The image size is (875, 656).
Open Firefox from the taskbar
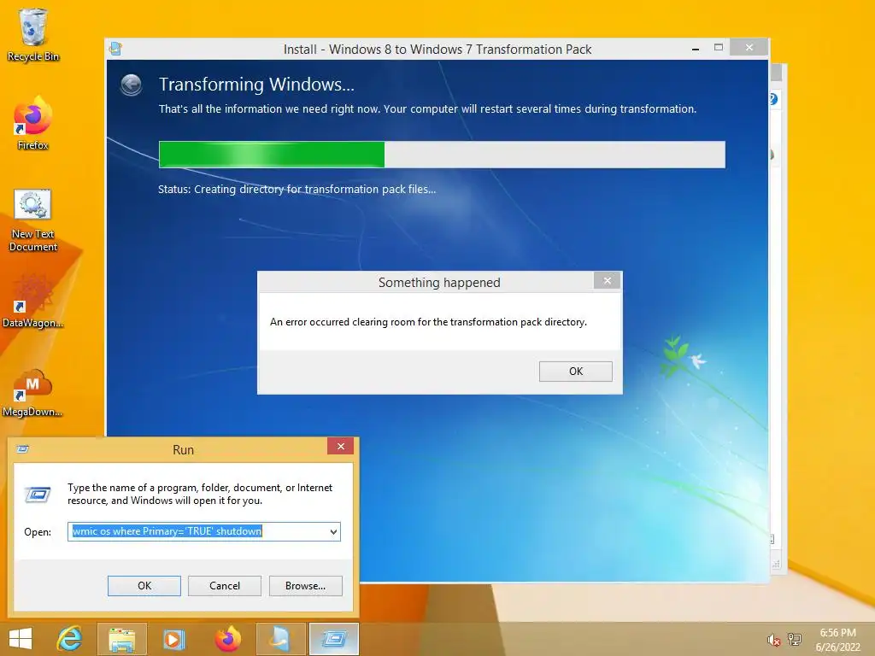[227, 639]
